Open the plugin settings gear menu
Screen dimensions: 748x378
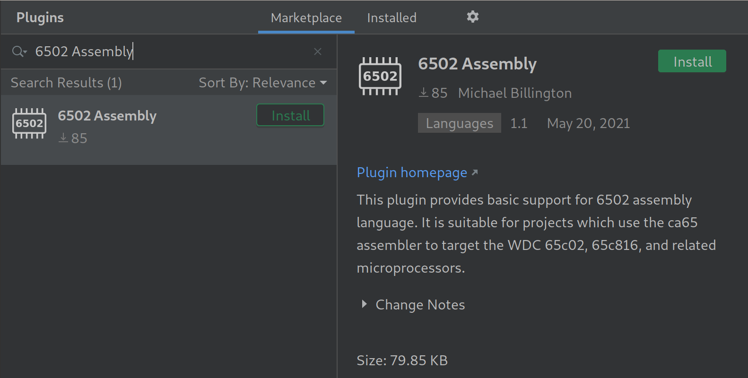(472, 17)
